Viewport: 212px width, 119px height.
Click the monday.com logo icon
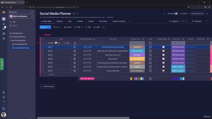pos(4,12)
